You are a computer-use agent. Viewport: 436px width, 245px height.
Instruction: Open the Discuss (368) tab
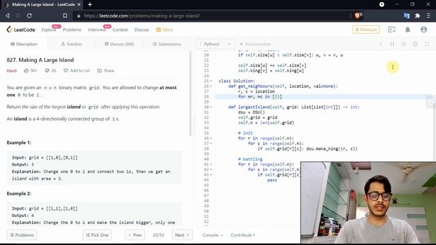pos(119,44)
